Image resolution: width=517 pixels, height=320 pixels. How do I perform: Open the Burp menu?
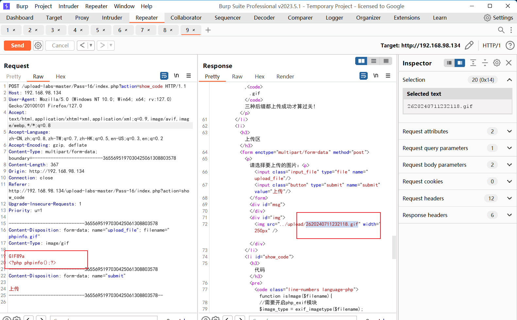pyautogui.click(x=22, y=6)
